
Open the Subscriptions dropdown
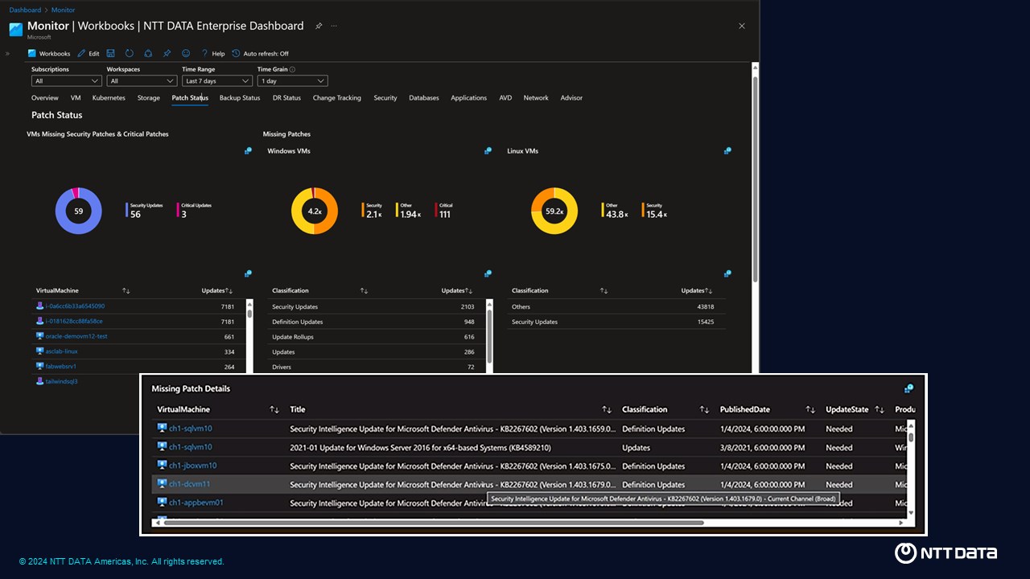pyautogui.click(x=67, y=81)
